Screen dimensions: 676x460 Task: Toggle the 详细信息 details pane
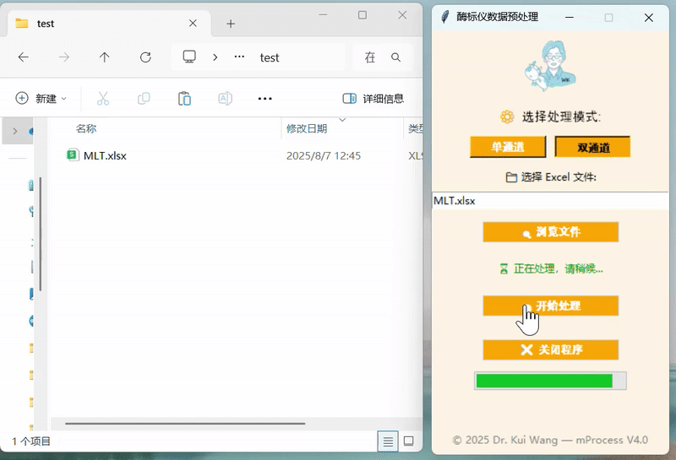(x=373, y=99)
